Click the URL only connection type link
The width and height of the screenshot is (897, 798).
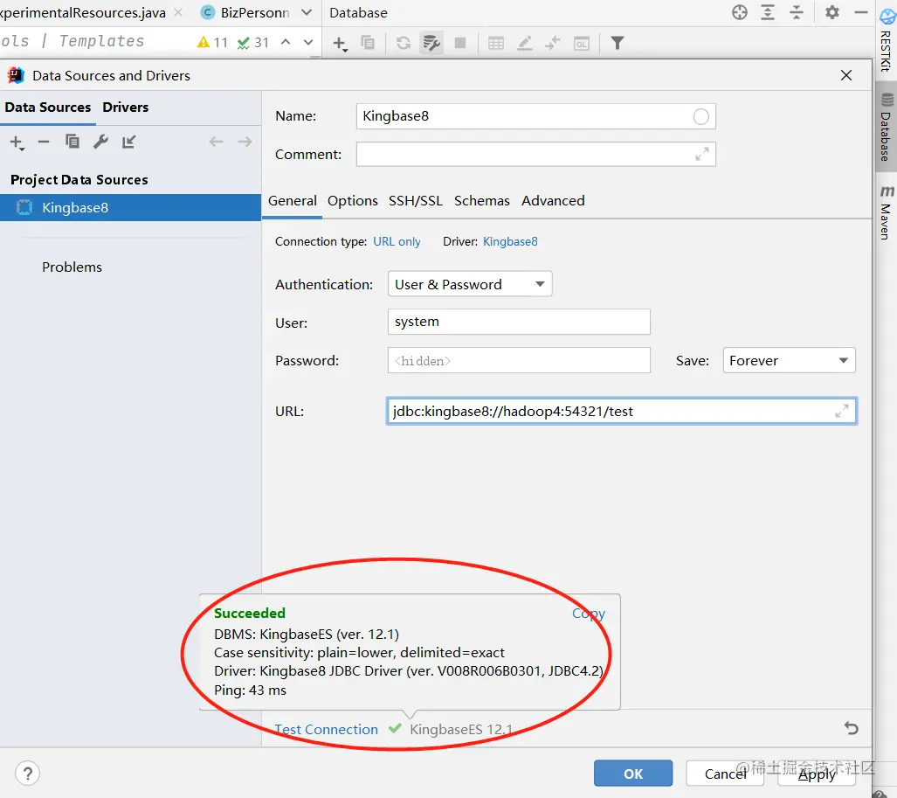click(x=397, y=241)
